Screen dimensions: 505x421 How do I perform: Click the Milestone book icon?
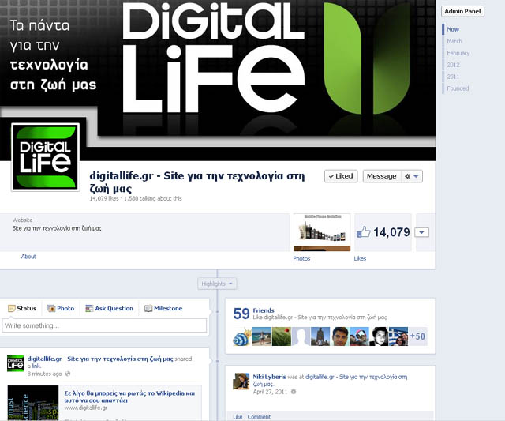[x=148, y=309]
